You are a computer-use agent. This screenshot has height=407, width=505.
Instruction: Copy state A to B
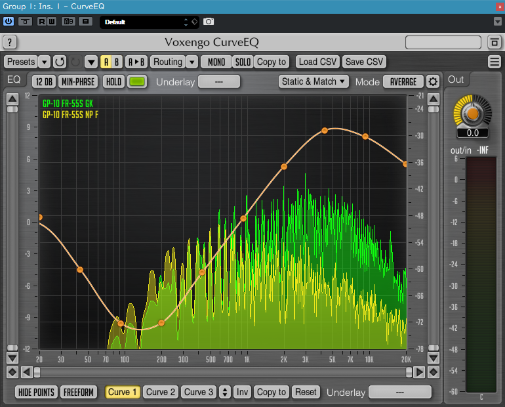(x=136, y=62)
